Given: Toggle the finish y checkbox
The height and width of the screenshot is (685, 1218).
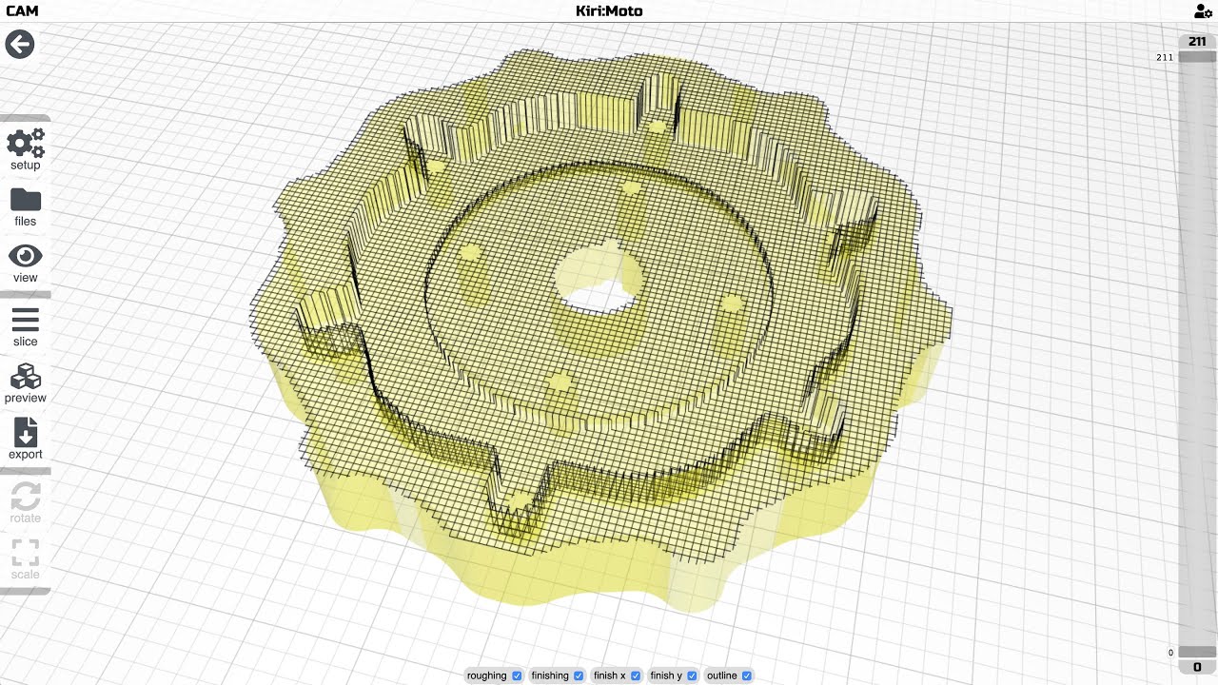Looking at the screenshot, I should pos(692,675).
